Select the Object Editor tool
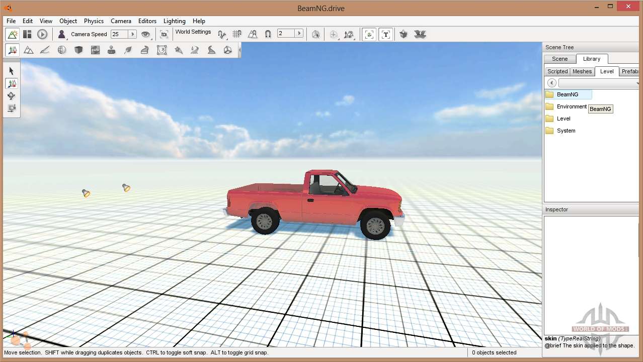The height and width of the screenshot is (362, 643). point(13,50)
